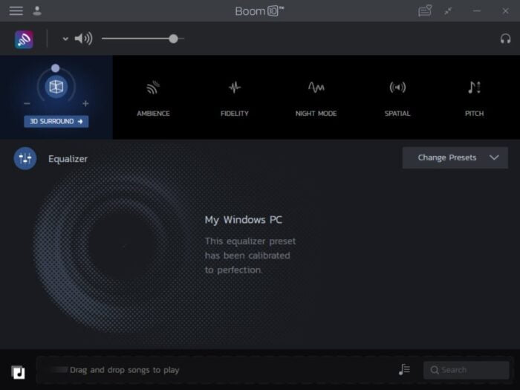Increase 3D surround intensity with plus
The height and width of the screenshot is (390, 520).
click(85, 103)
